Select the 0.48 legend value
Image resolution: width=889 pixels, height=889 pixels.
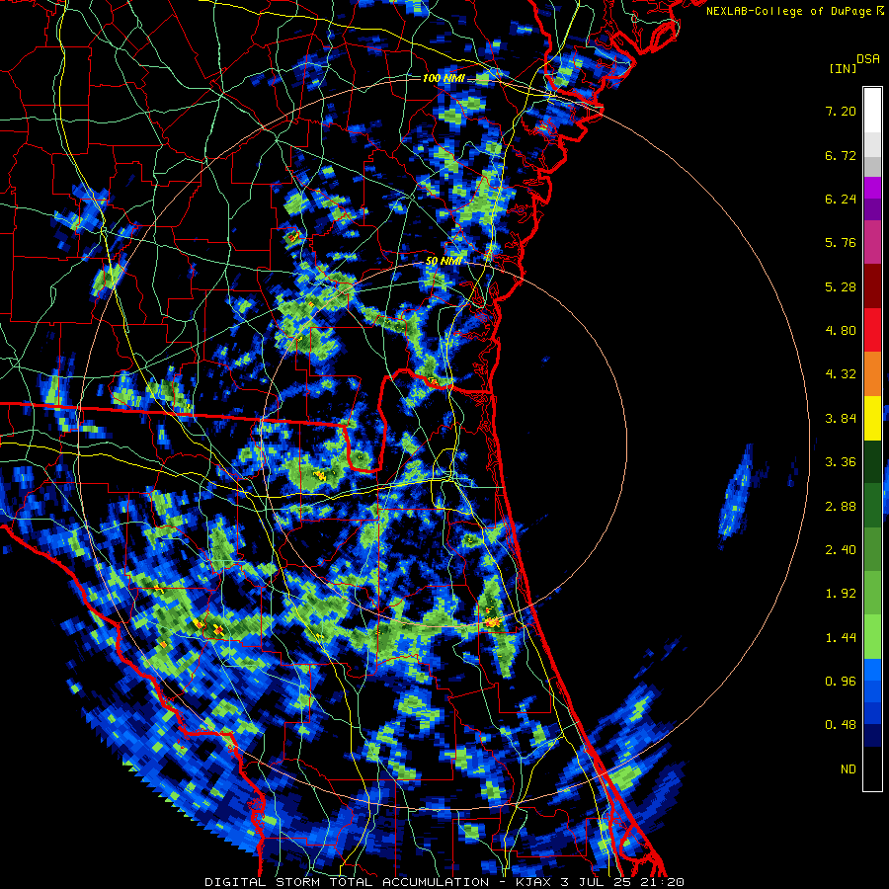[x=841, y=725]
